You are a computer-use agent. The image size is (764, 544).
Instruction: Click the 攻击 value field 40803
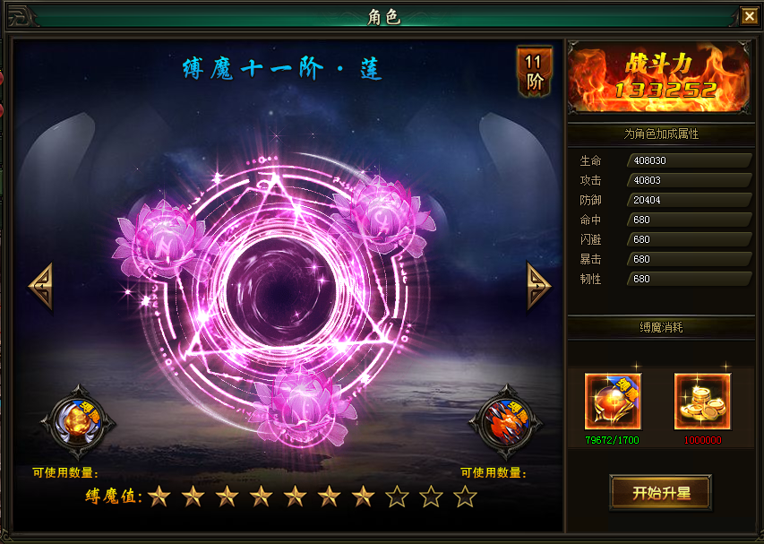click(690, 180)
